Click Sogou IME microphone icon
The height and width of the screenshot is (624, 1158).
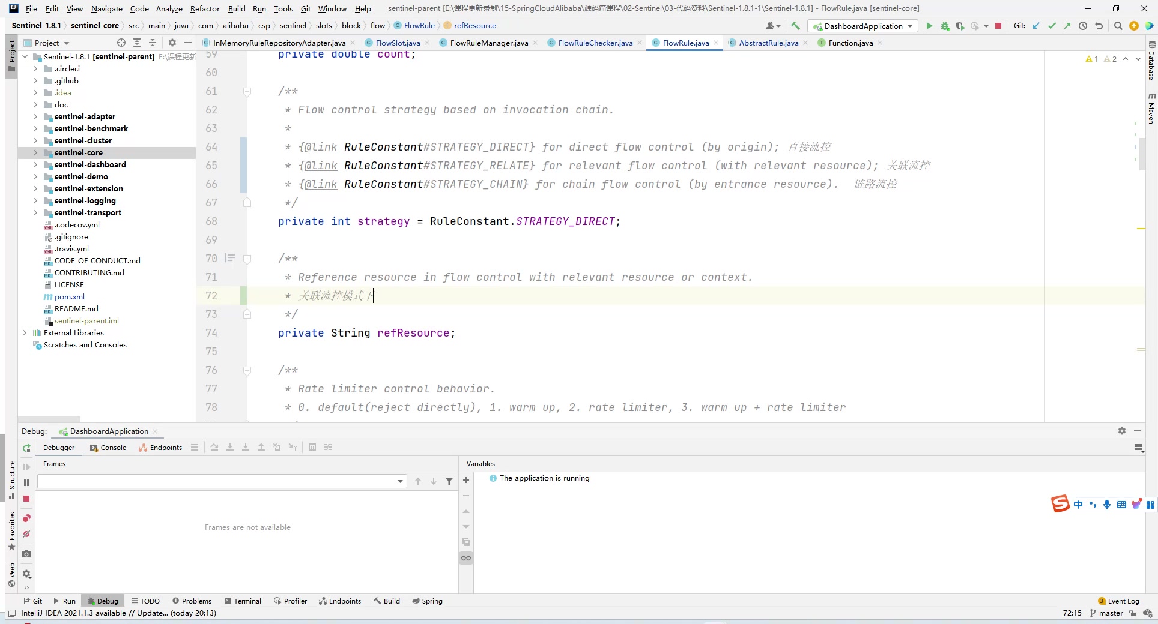tap(1107, 505)
